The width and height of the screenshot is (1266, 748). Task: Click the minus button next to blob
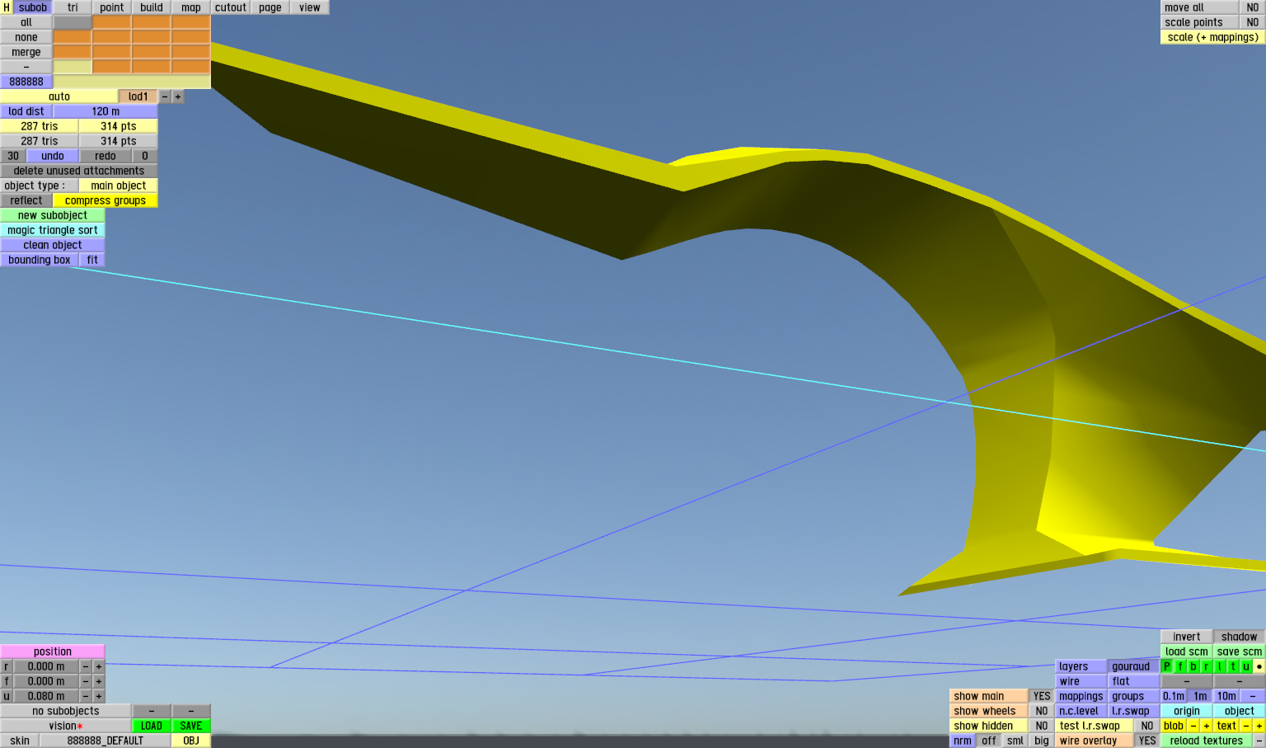(1193, 726)
